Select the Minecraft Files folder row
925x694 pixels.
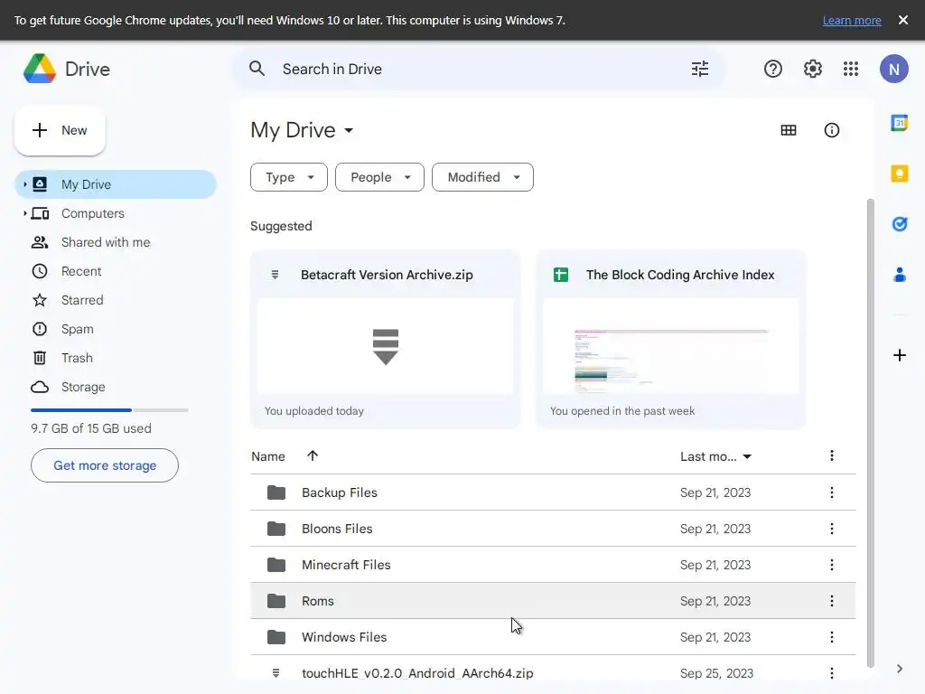(x=553, y=565)
